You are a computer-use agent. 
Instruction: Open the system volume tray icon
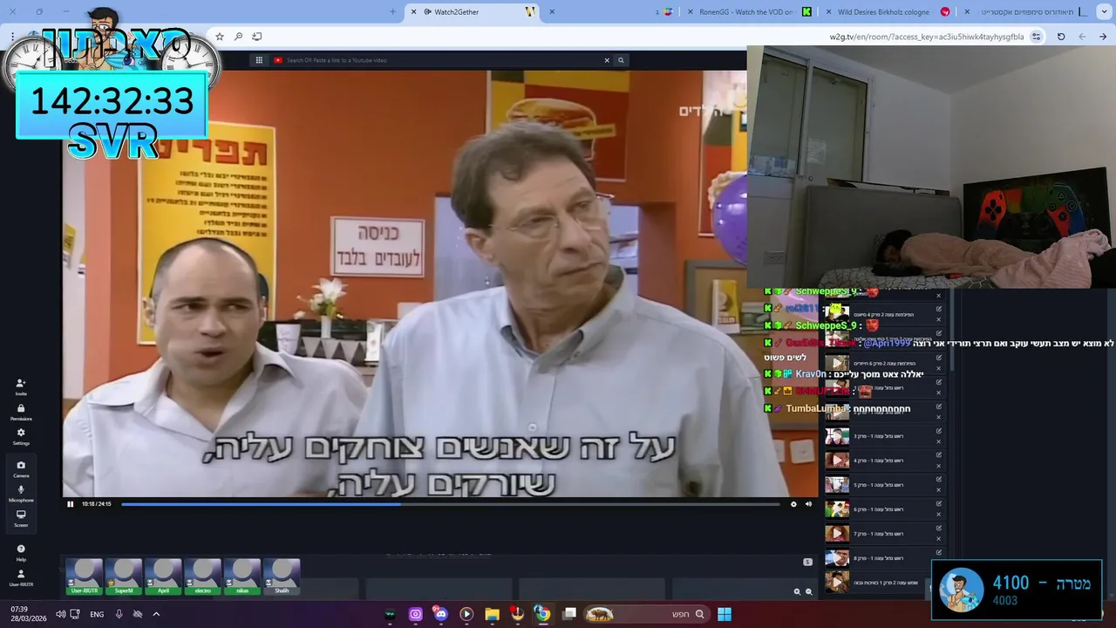pos(60,614)
